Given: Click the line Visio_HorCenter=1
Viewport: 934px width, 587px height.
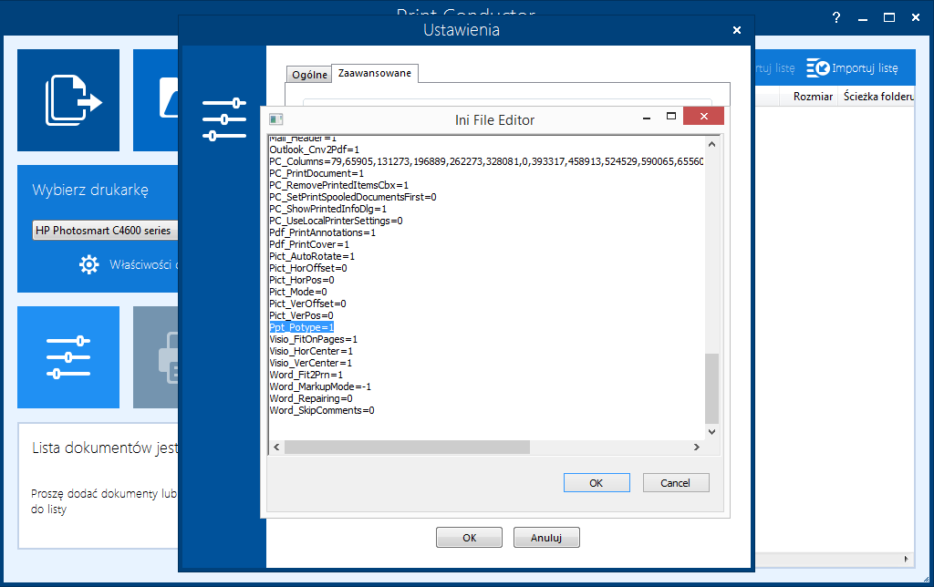Looking at the screenshot, I should pos(311,351).
